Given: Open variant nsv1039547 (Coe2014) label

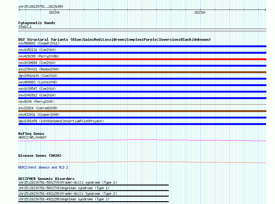Looking at the screenshot, I should point(37,89).
